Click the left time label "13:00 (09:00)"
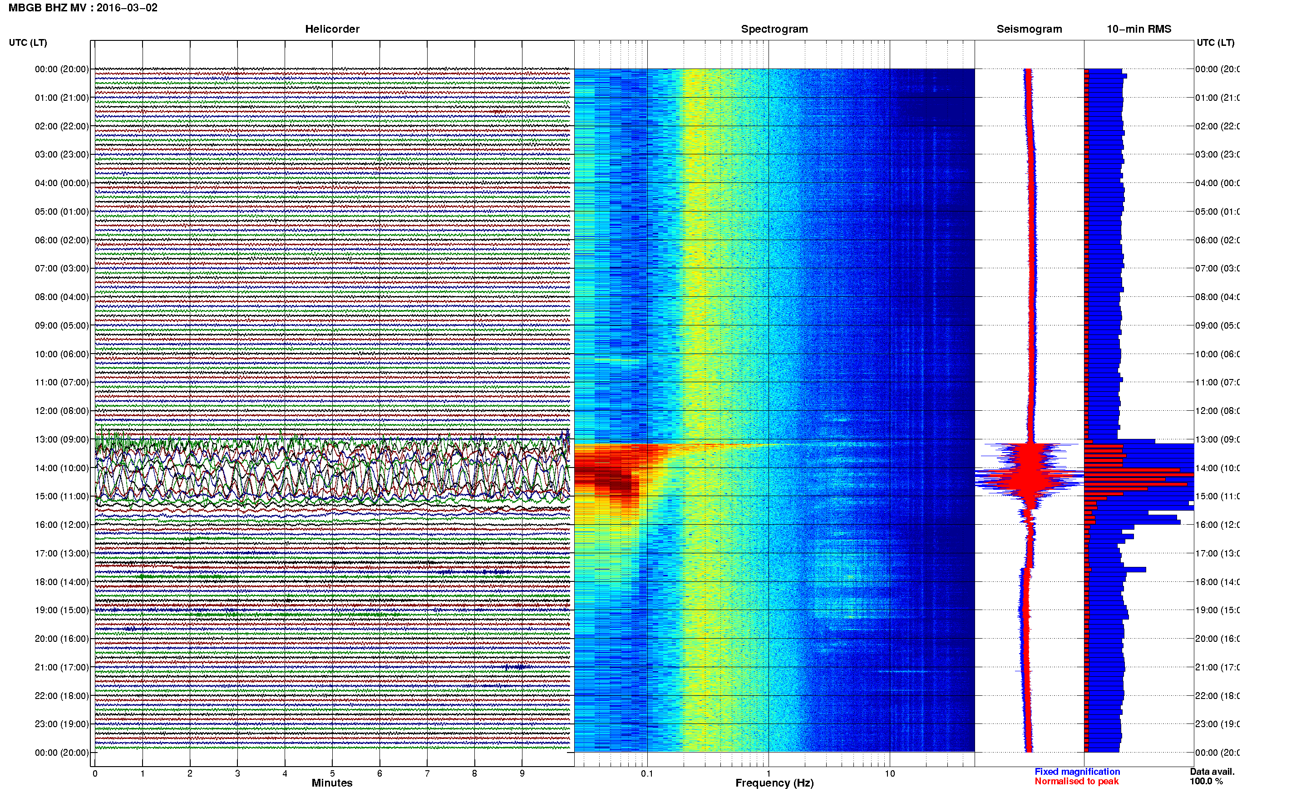 (62, 439)
